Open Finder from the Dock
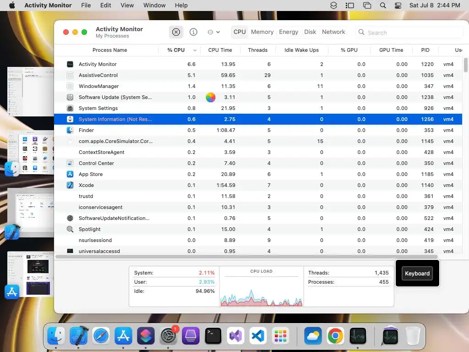This screenshot has height=352, width=469. tap(56, 336)
